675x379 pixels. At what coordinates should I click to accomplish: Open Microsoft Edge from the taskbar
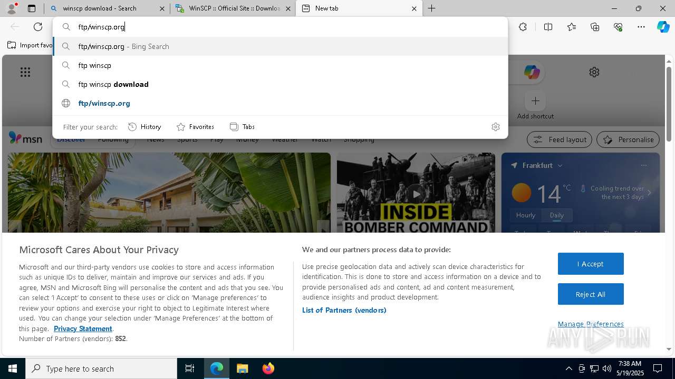click(217, 368)
